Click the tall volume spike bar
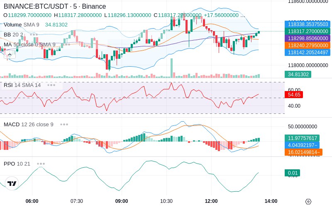332x207 pixels. click(171, 68)
